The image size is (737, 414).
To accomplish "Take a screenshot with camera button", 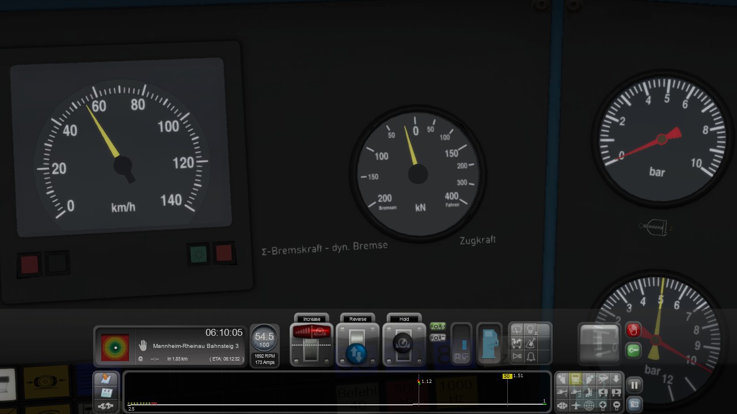I will tap(634, 404).
